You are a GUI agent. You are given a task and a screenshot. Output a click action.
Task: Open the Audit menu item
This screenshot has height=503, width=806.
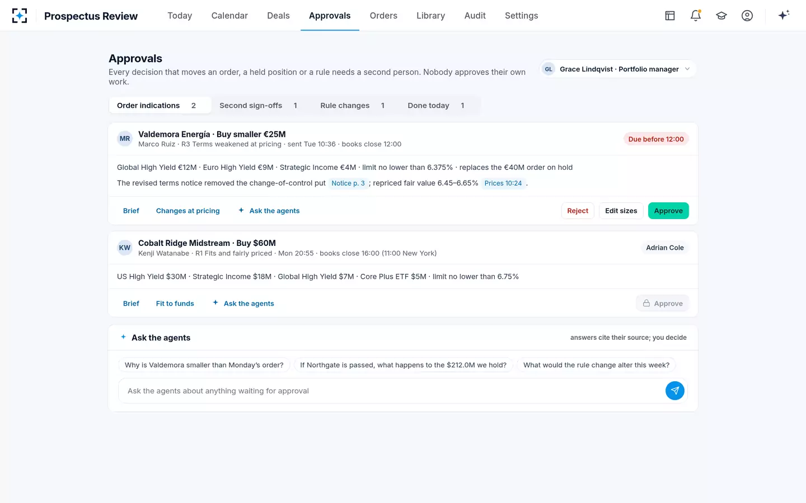tap(475, 16)
